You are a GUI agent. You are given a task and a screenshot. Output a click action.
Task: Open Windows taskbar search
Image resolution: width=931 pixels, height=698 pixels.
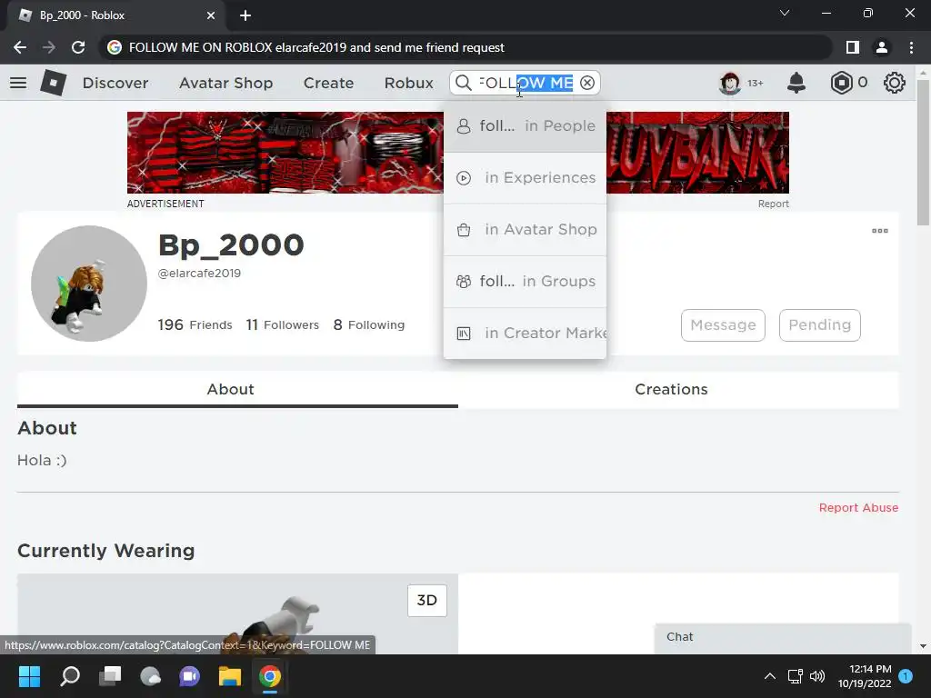pyautogui.click(x=70, y=676)
